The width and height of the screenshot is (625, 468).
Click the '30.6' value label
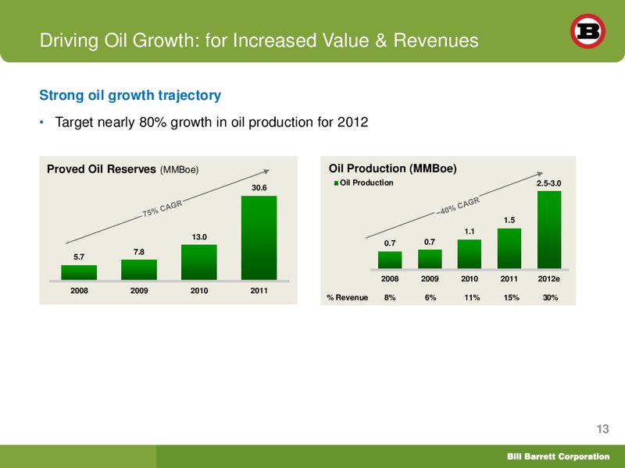tap(259, 187)
